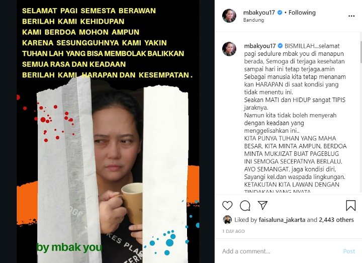Image resolution: width=362 pixels, height=263 pixels.
Task: View faisaluna_jakarta profile from likes
Action: pyautogui.click(x=282, y=220)
